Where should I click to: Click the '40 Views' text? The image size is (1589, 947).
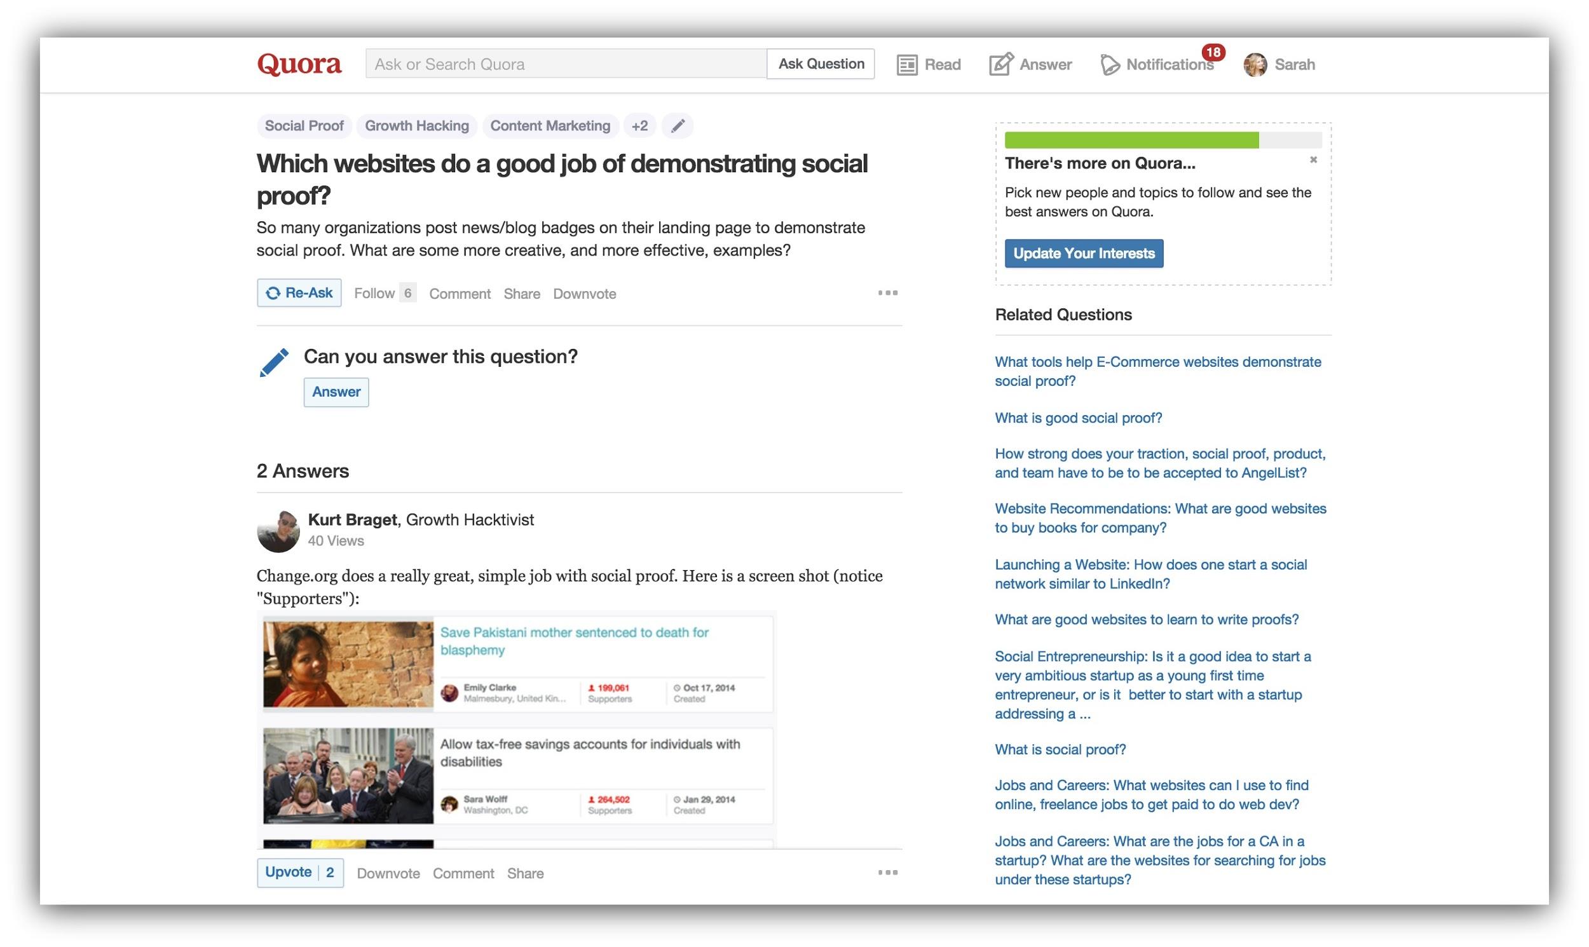click(336, 540)
